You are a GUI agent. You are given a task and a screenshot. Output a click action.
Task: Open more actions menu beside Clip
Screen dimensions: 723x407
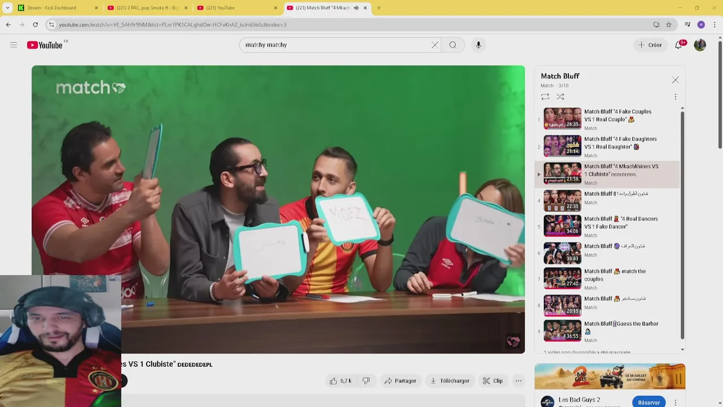coord(519,381)
